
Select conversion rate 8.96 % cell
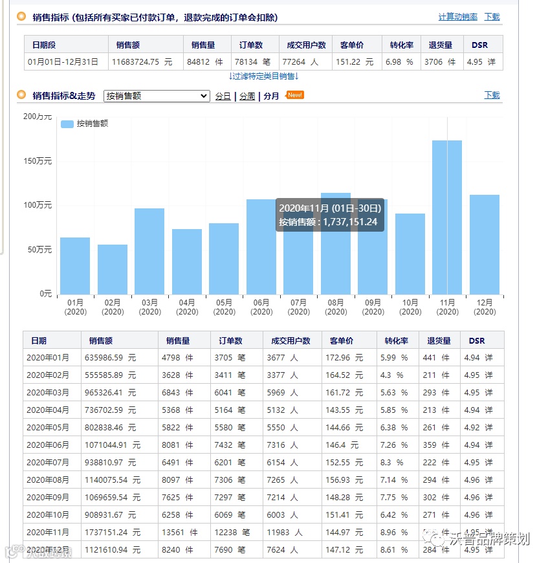point(398,533)
